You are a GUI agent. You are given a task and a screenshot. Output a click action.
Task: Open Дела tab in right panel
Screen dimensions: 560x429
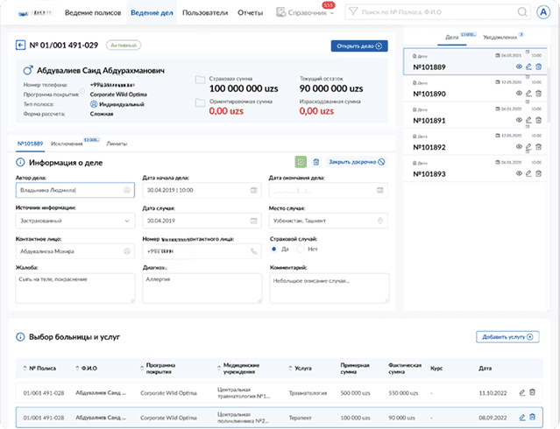pos(452,37)
